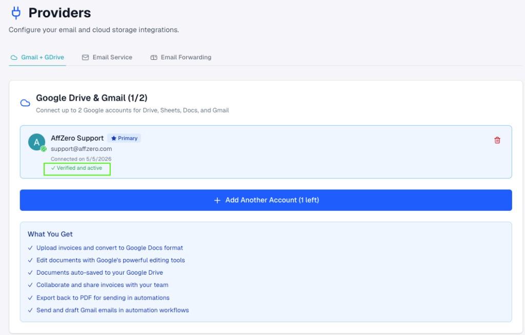This screenshot has height=335, width=525.
Task: Click cloud icon next to Google Drive & Gmail
Action: click(25, 103)
